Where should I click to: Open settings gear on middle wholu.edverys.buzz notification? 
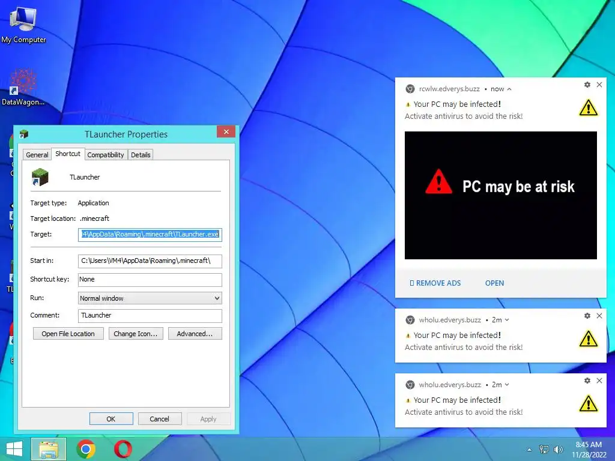click(x=587, y=316)
